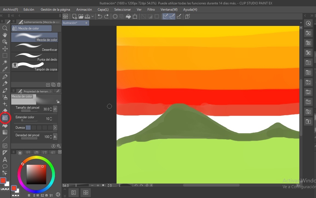This screenshot has height=198, width=316.
Task: Select the Eyedropper tool
Action: point(5,69)
